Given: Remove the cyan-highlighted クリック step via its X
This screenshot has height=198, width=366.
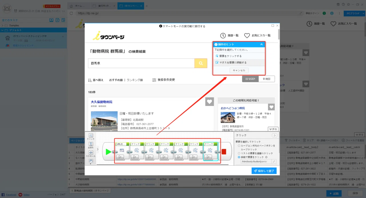Looking at the screenshot, I should pyautogui.click(x=216, y=144).
